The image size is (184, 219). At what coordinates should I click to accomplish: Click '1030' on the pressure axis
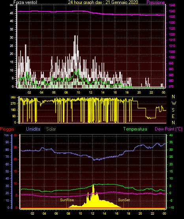click(x=172, y=22)
